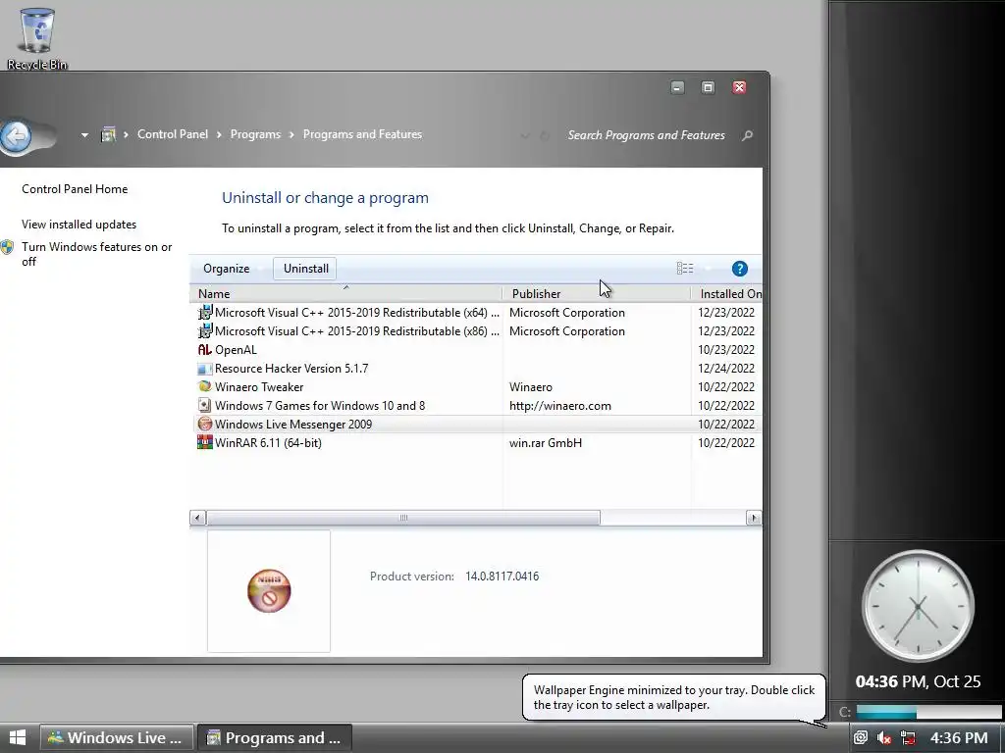Sort by Installed On column header
The image size is (1005, 753).
coord(727,293)
